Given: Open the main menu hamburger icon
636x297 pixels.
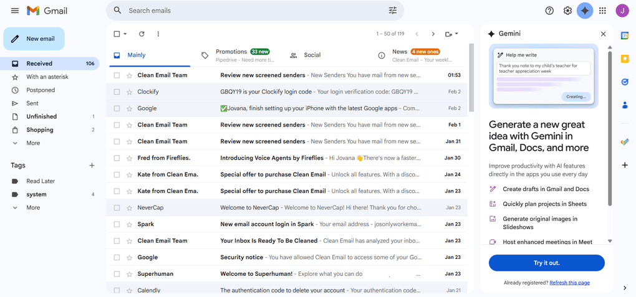Looking at the screenshot, I should click(x=15, y=11).
